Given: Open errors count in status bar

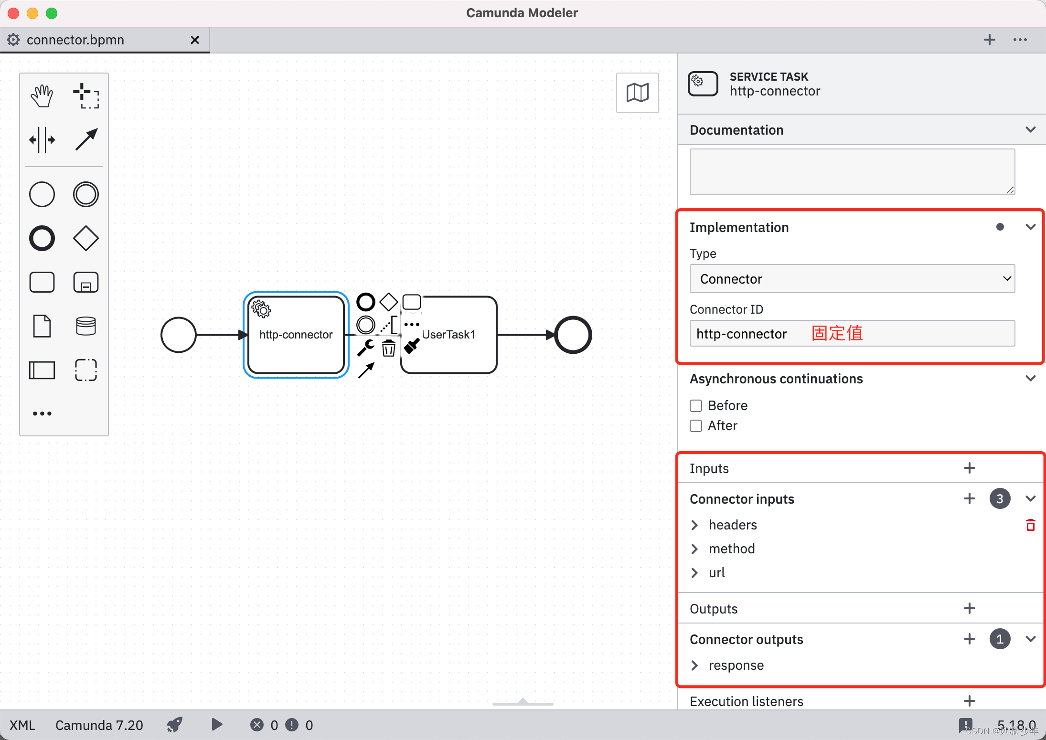Looking at the screenshot, I should point(264,725).
